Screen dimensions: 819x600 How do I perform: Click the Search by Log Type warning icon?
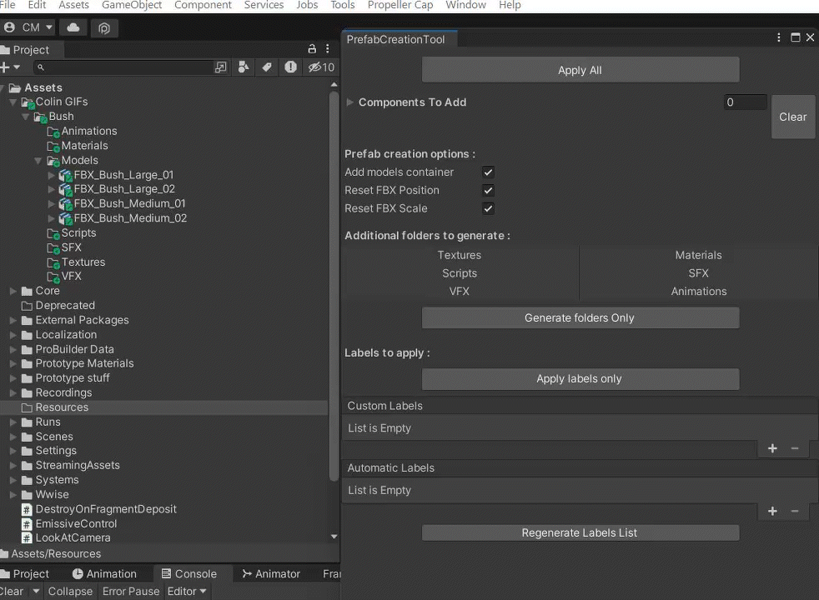(290, 67)
